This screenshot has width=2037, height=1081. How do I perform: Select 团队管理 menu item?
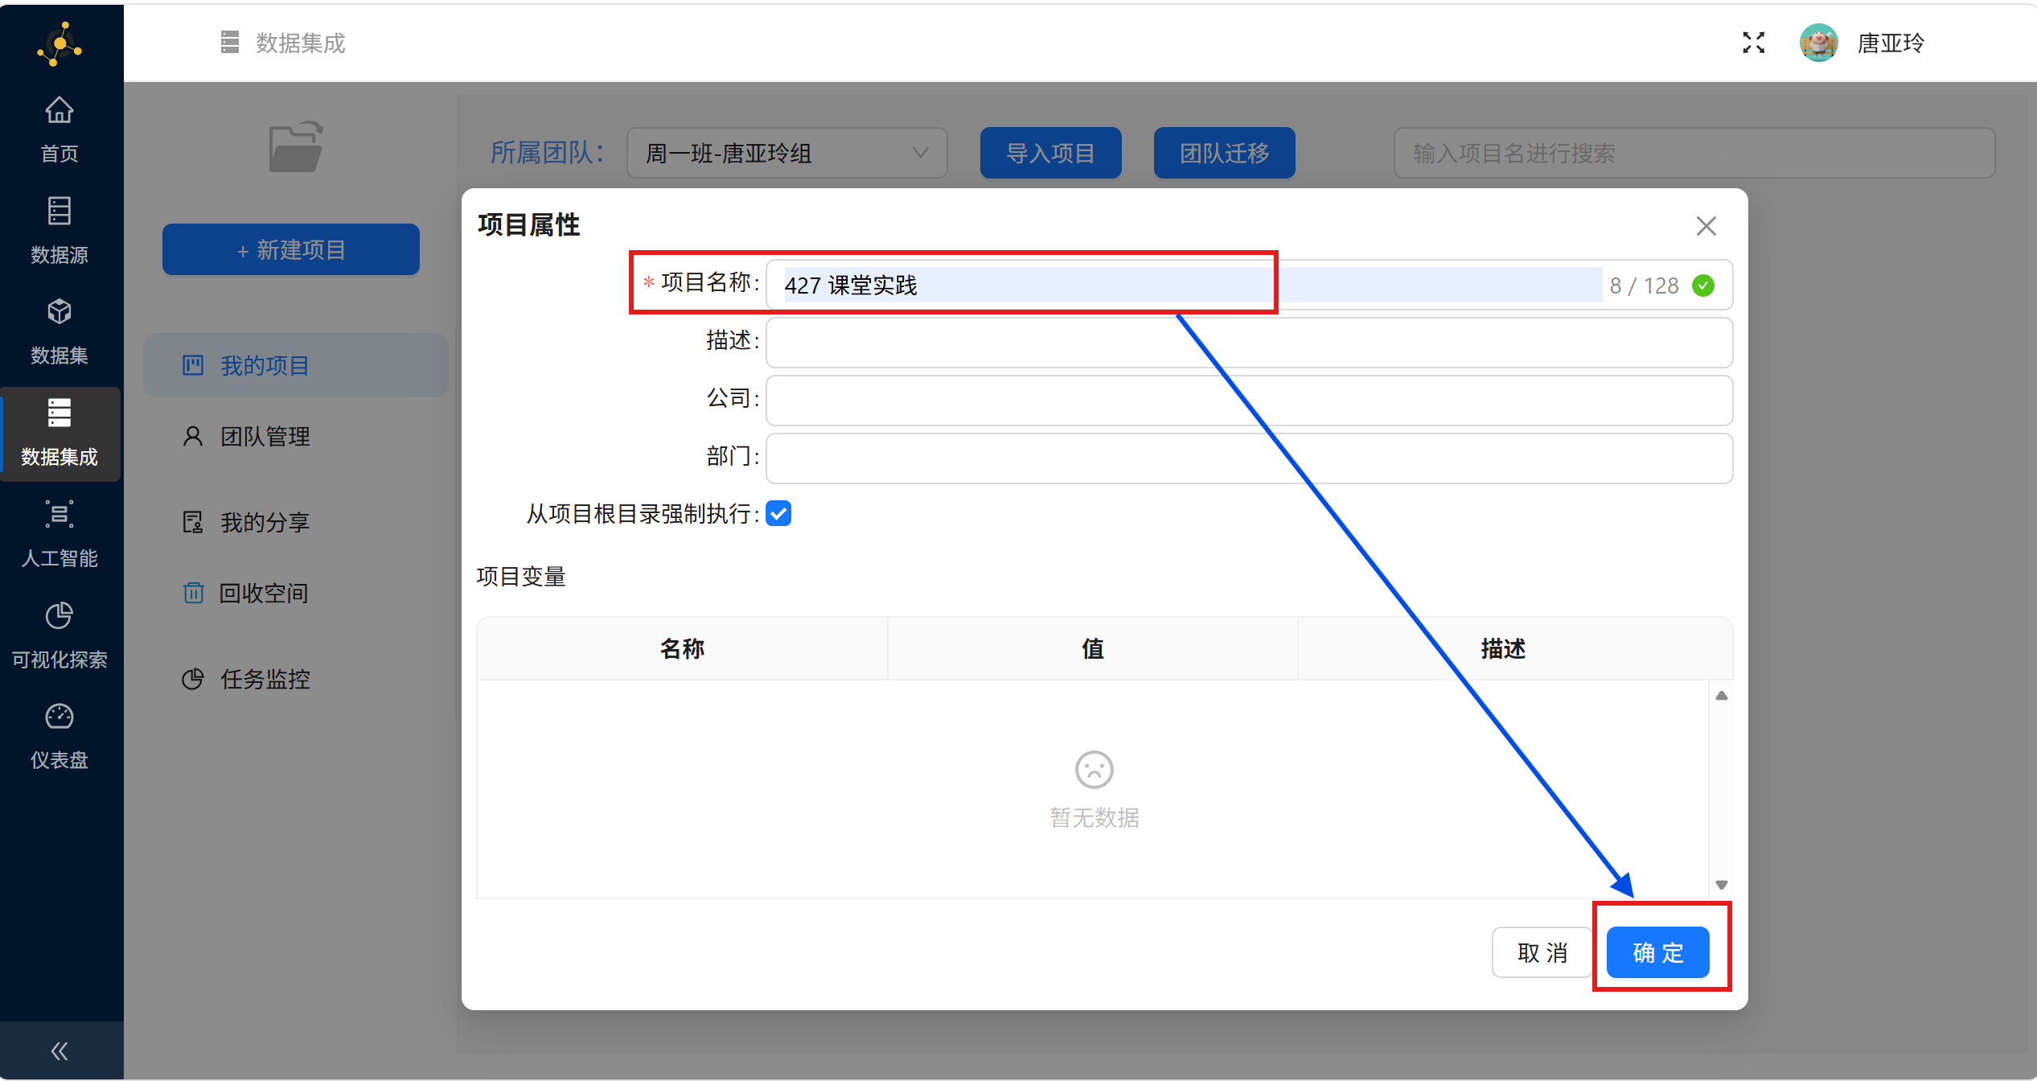(x=265, y=437)
